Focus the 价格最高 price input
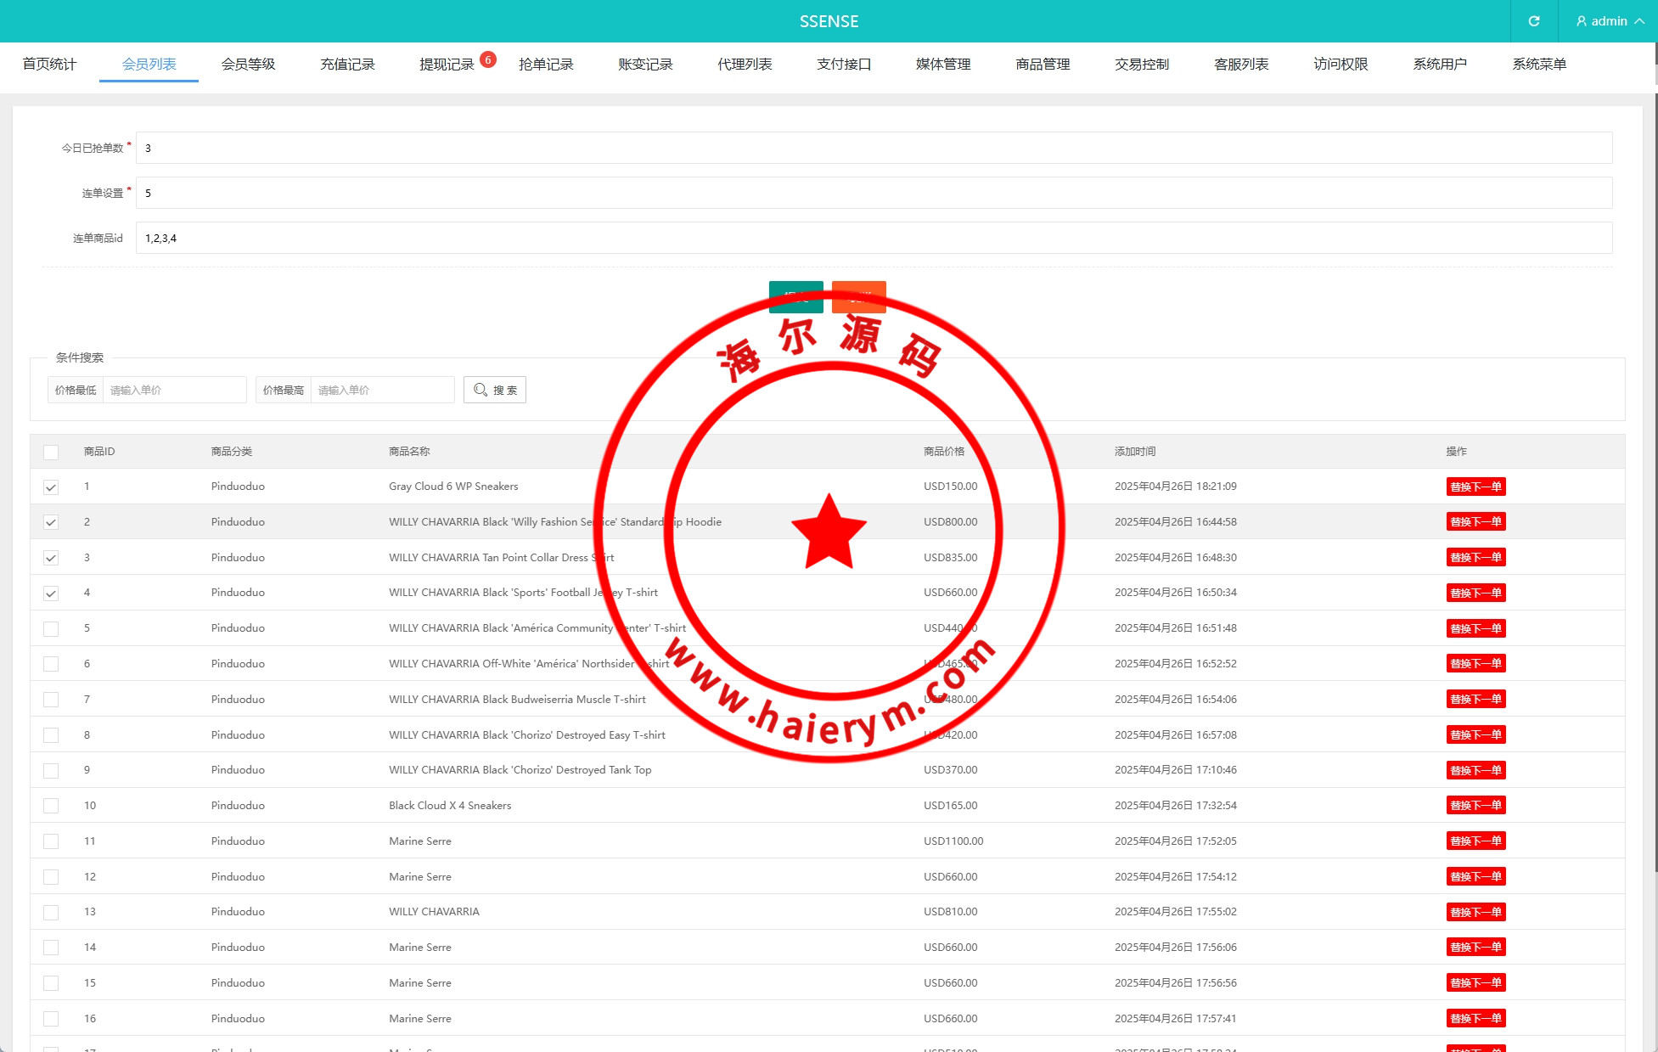 382,390
